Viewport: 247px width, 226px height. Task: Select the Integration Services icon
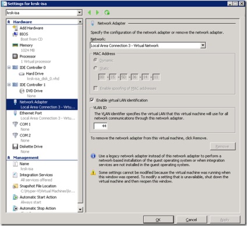[x=15, y=175]
